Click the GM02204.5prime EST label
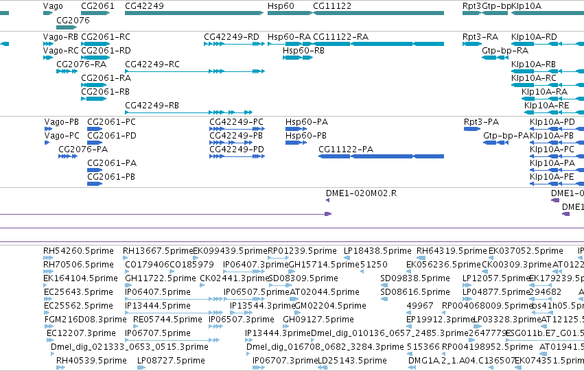Screen dimensions: 584x371 point(330,306)
